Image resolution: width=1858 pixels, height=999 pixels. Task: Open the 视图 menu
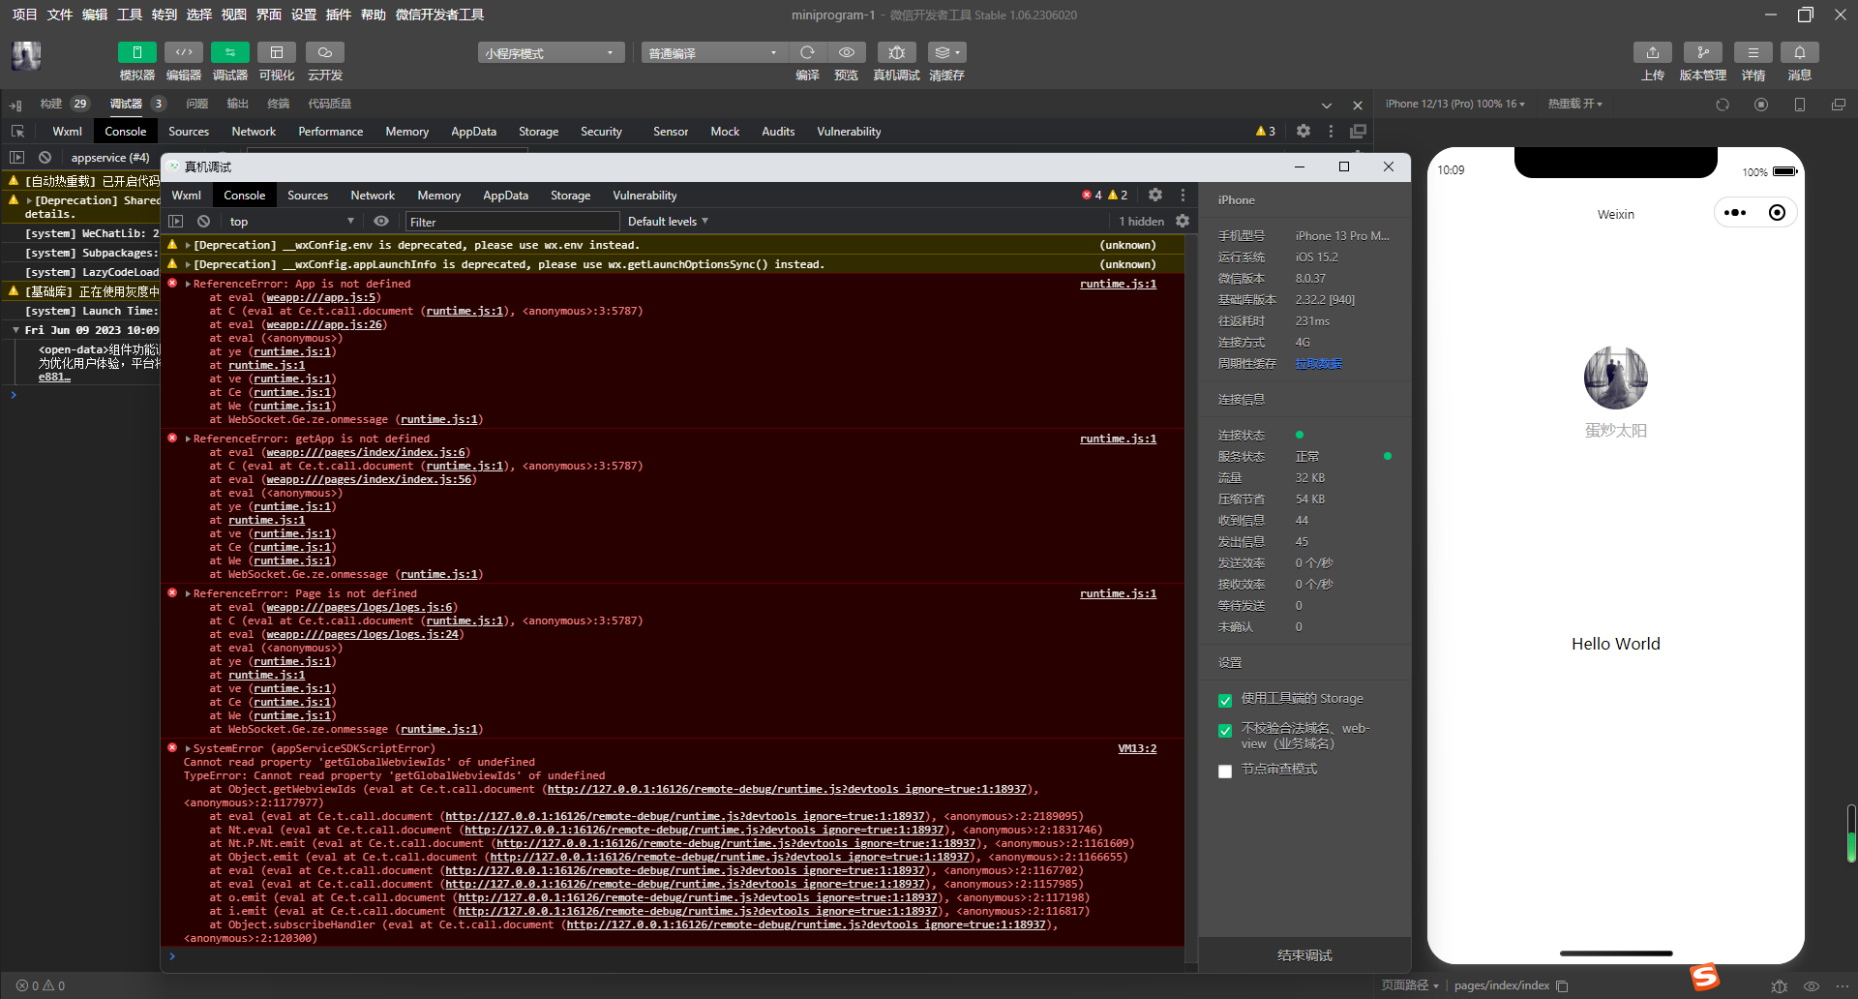point(234,15)
